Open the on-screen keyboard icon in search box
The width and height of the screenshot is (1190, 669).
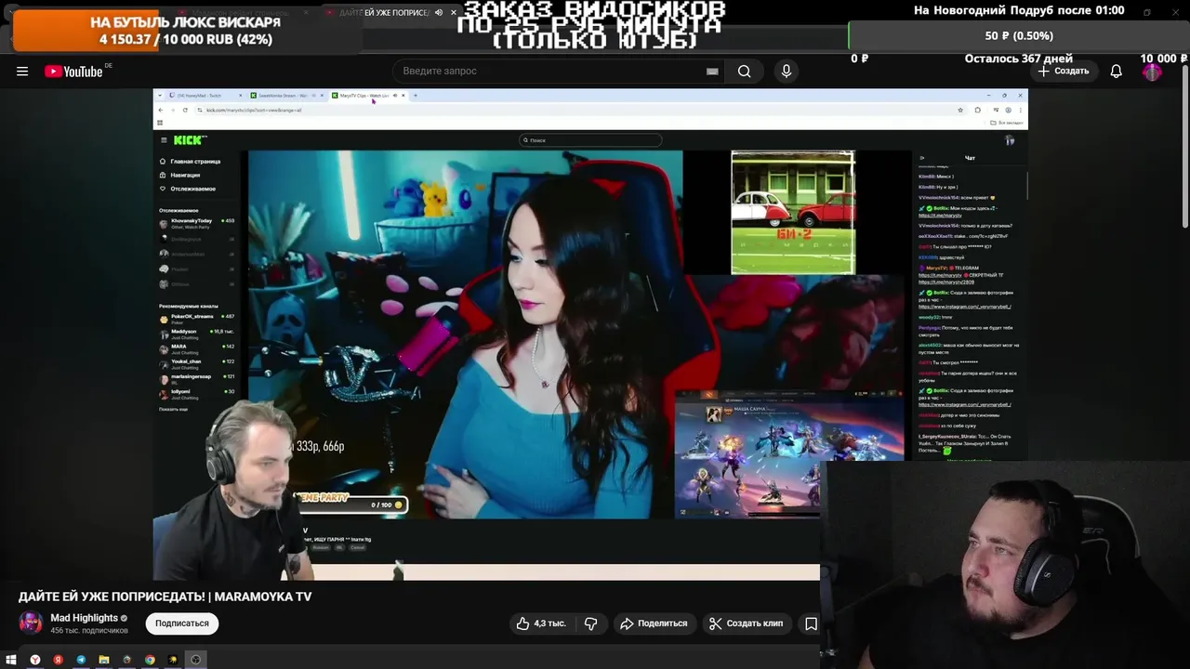(x=712, y=72)
